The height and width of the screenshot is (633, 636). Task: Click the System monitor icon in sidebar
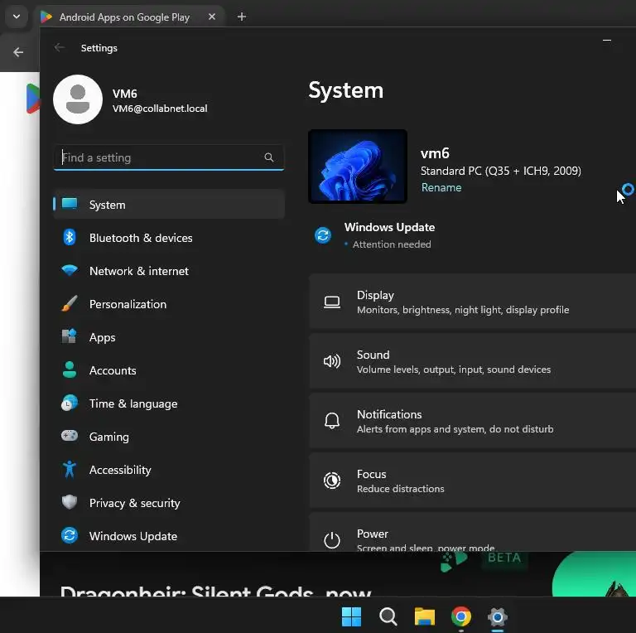coord(70,203)
